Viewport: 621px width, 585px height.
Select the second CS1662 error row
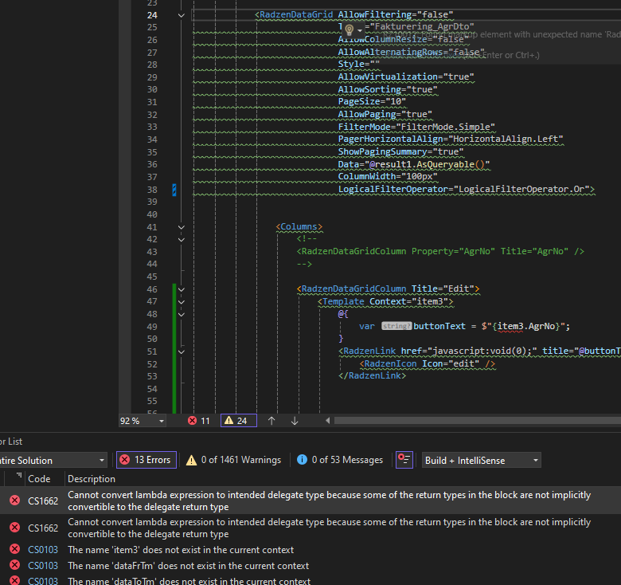point(310,528)
